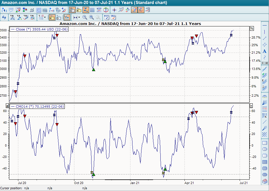269x191 pixels.
Task: Open the dropdown next to the fit-width tool
Action: click(79, 17)
